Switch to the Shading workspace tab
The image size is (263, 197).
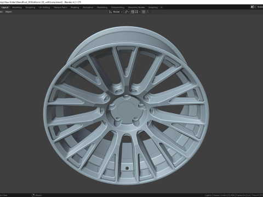[75, 8]
